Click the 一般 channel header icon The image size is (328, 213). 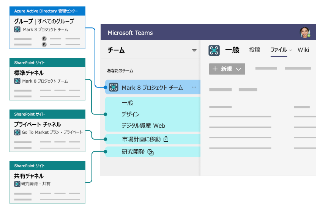tap(214, 50)
